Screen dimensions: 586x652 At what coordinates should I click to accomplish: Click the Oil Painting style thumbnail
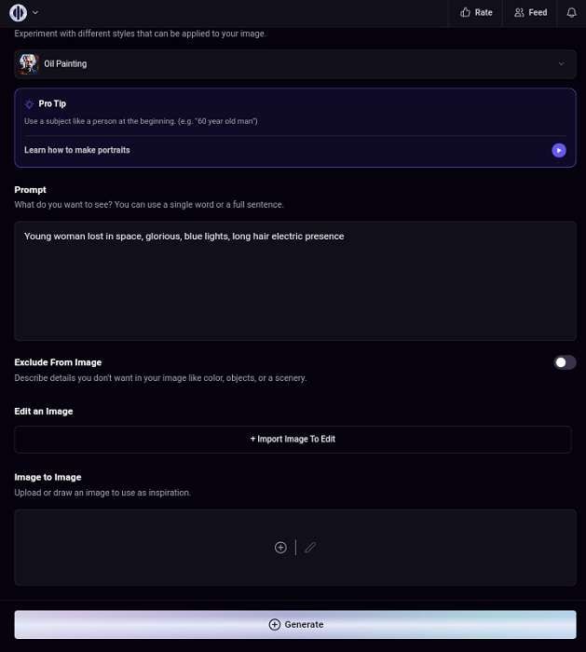pyautogui.click(x=29, y=64)
